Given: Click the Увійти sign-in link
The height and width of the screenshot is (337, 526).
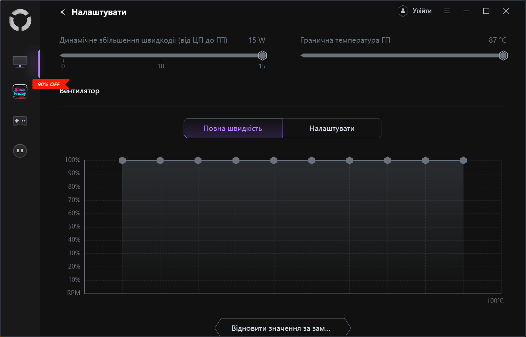Looking at the screenshot, I should (x=422, y=11).
